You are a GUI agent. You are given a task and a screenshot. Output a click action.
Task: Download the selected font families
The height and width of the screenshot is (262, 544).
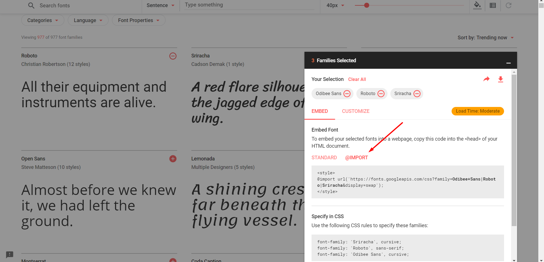tap(501, 79)
